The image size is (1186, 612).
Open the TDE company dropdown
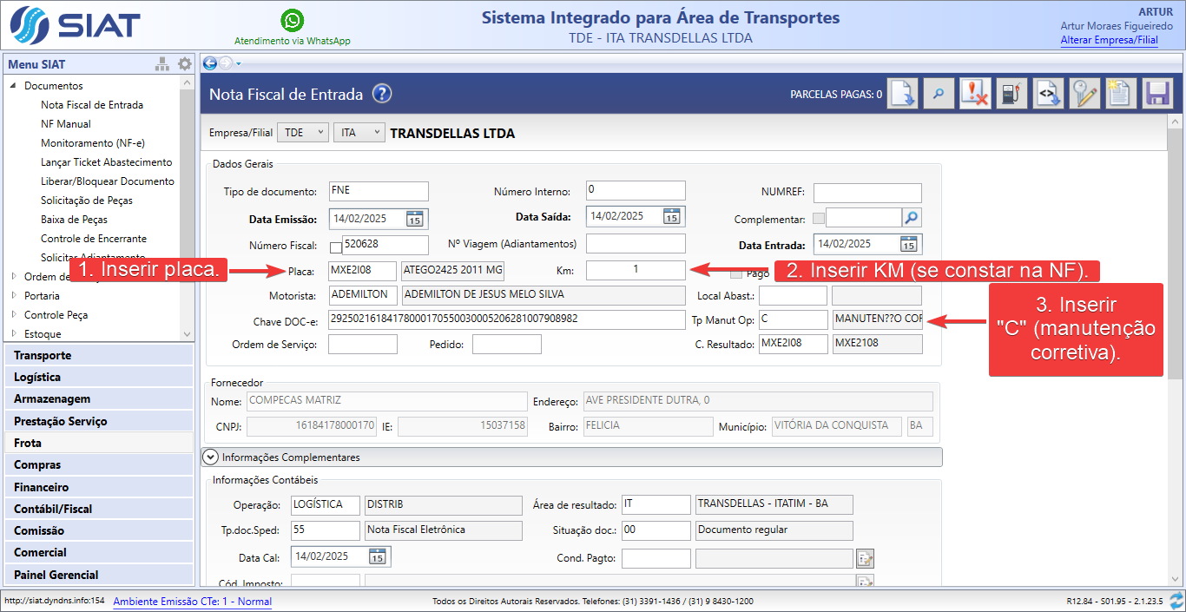(302, 133)
